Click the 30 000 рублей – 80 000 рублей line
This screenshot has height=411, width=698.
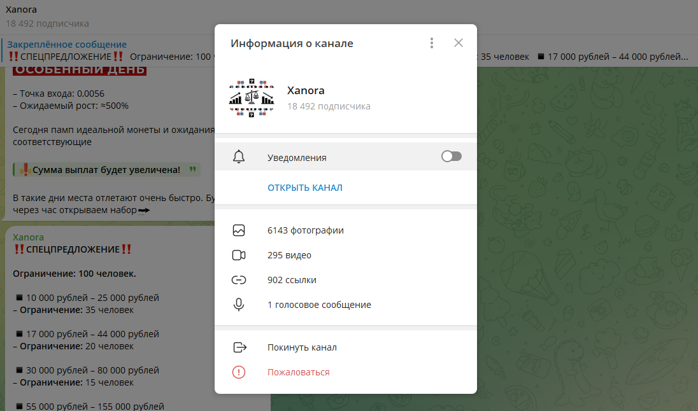point(88,370)
